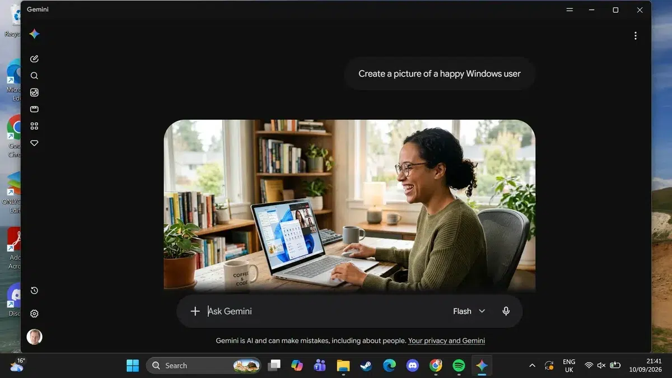The height and width of the screenshot is (378, 672).
Task: Open Steam from the taskbar
Action: [x=366, y=366]
